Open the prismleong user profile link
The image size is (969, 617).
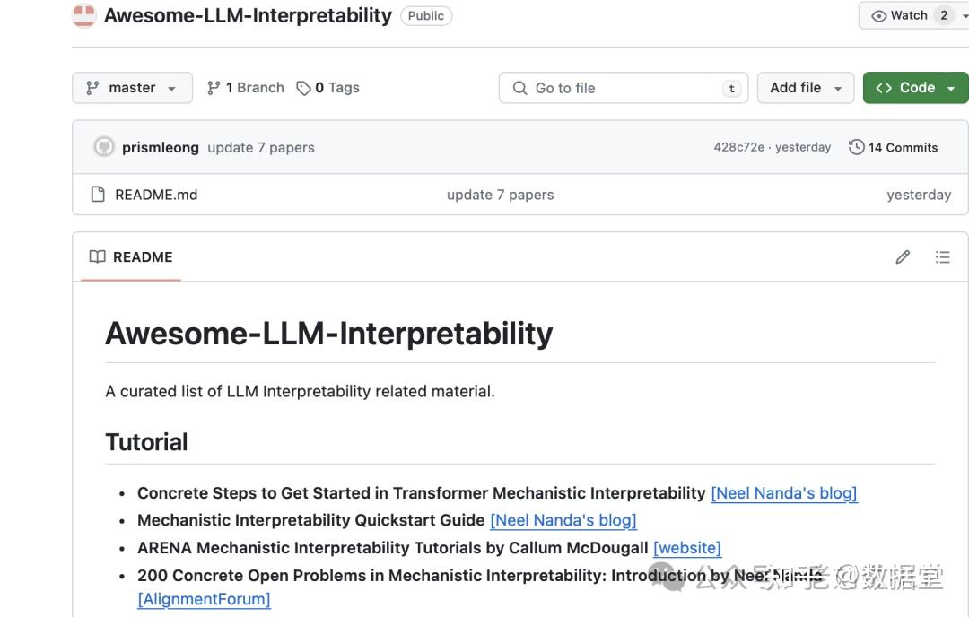click(161, 147)
